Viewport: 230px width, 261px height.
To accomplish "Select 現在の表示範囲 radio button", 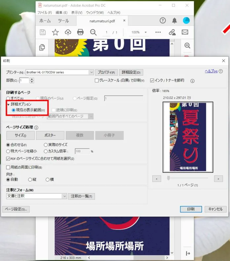I will [14, 110].
